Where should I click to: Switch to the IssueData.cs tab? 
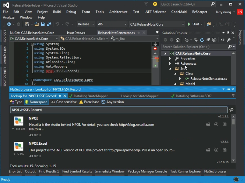[x=76, y=33]
